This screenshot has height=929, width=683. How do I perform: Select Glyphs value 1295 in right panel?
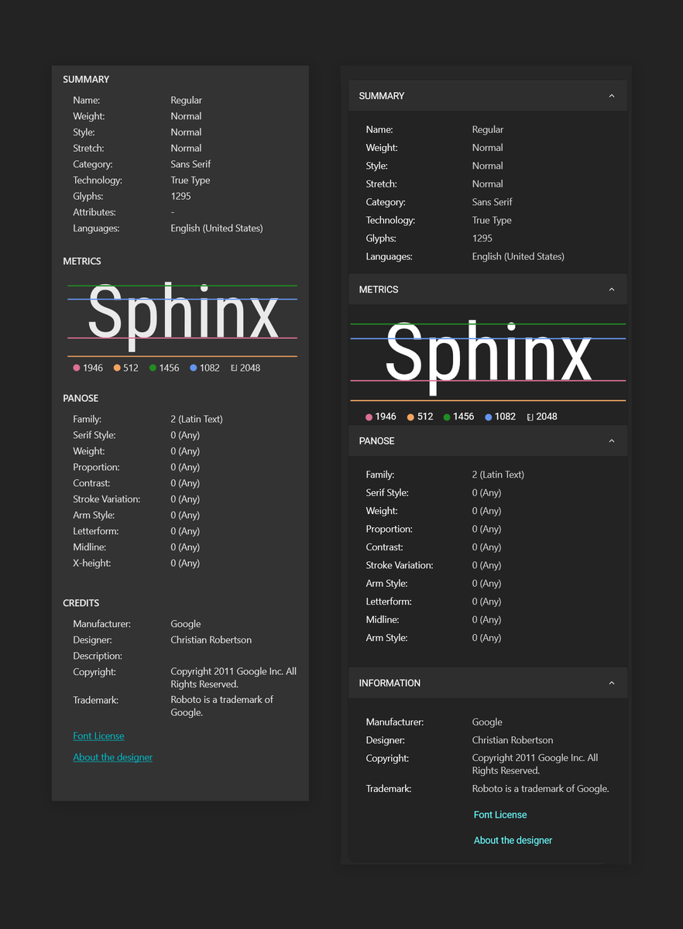(x=482, y=238)
